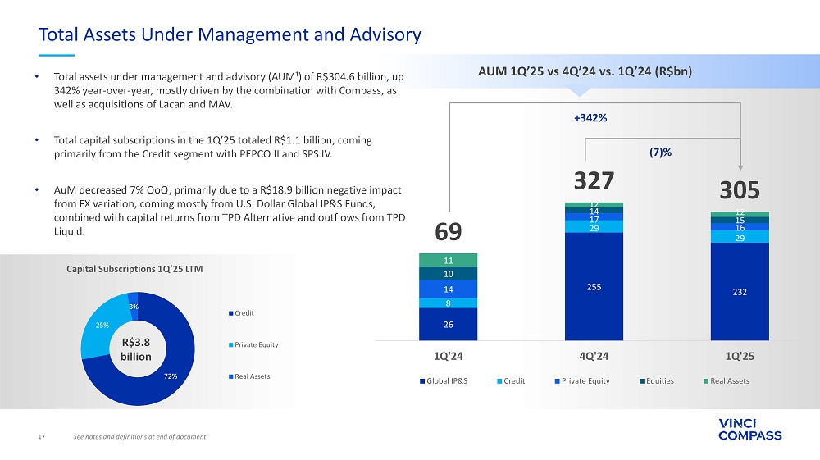Click the Vinci Compass logo
The image size is (820, 460).
(x=749, y=429)
